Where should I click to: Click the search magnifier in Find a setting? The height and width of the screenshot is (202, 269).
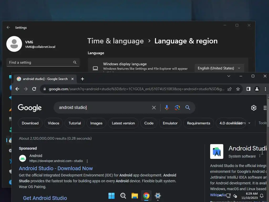click(75, 62)
